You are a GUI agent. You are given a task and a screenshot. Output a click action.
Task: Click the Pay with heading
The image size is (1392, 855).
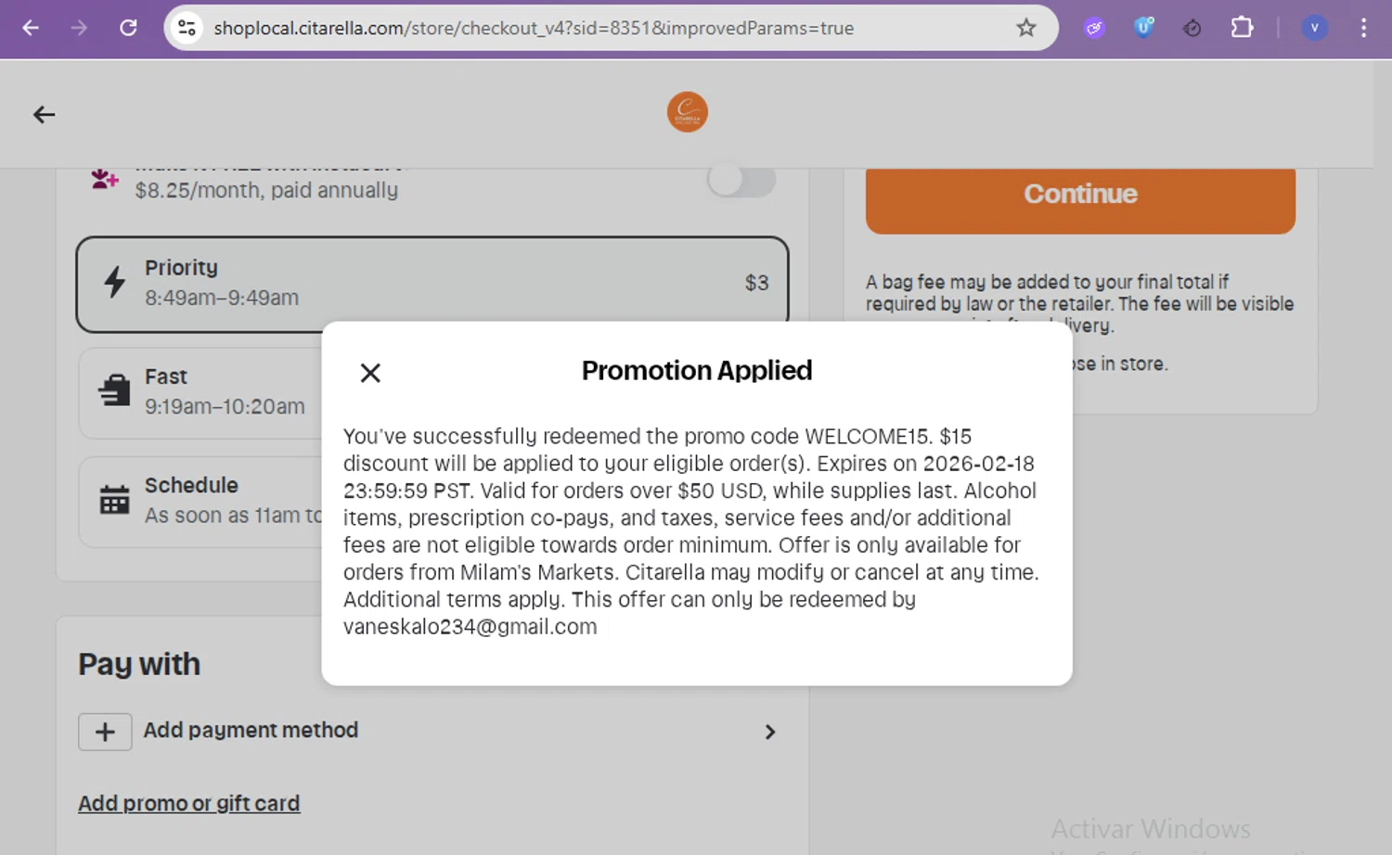(139, 664)
